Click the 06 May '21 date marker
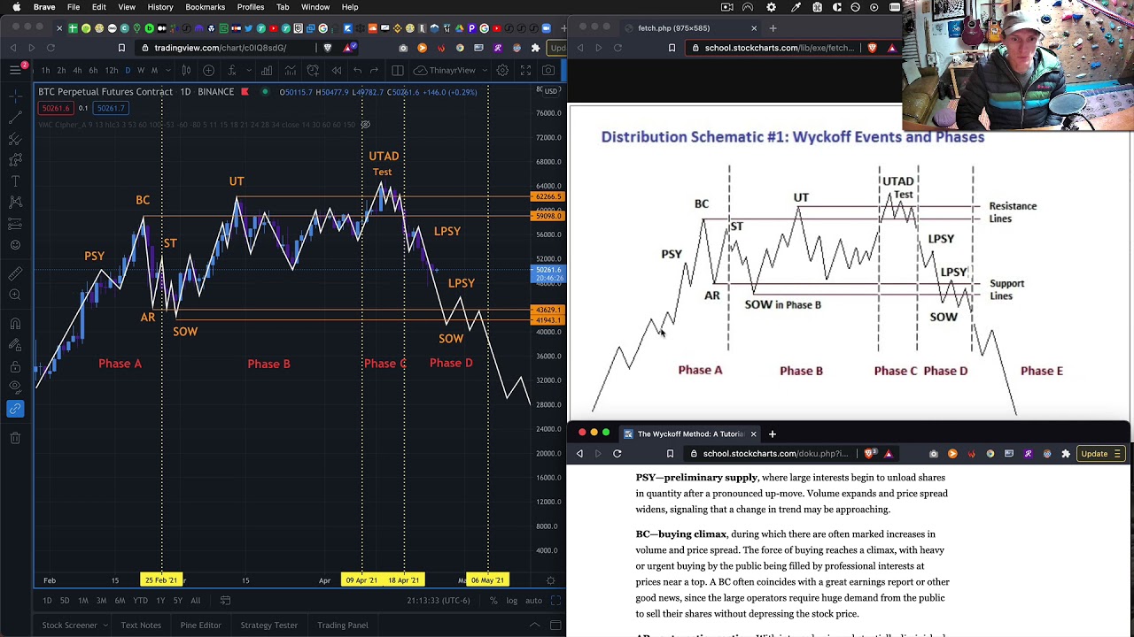Image resolution: width=1134 pixels, height=637 pixels. [x=487, y=580]
